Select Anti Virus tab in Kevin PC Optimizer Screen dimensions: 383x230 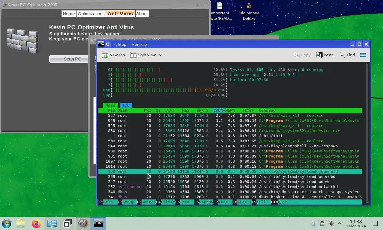click(120, 13)
